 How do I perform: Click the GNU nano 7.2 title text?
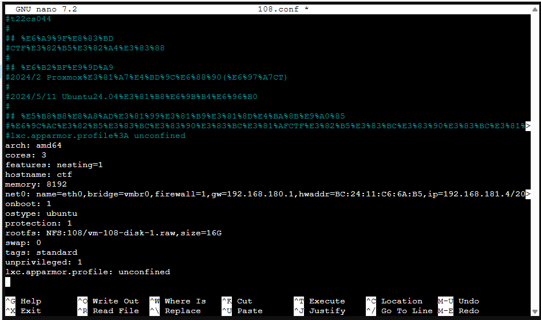point(46,9)
